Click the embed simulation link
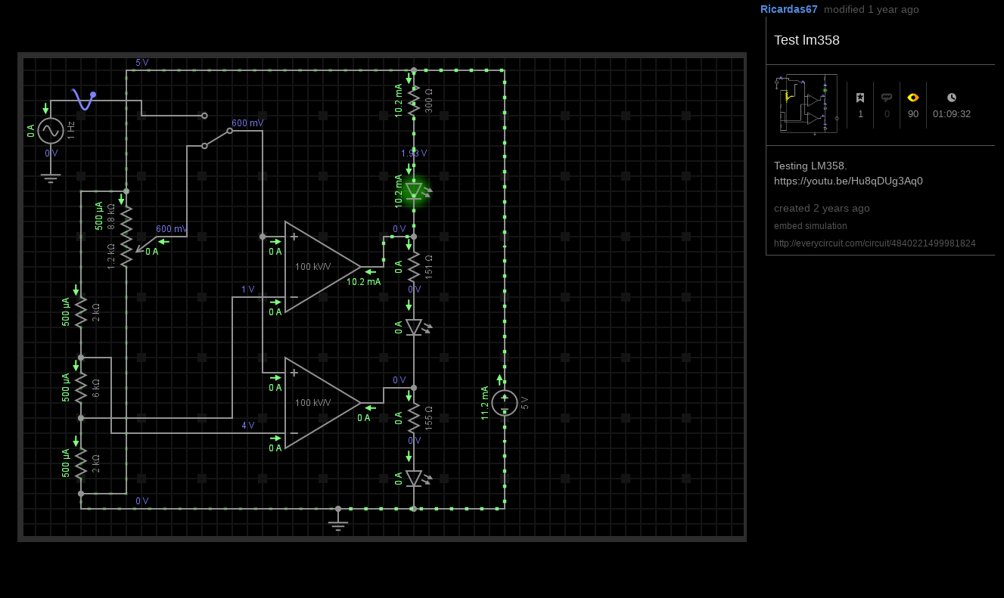The height and width of the screenshot is (598, 1004). (x=810, y=226)
